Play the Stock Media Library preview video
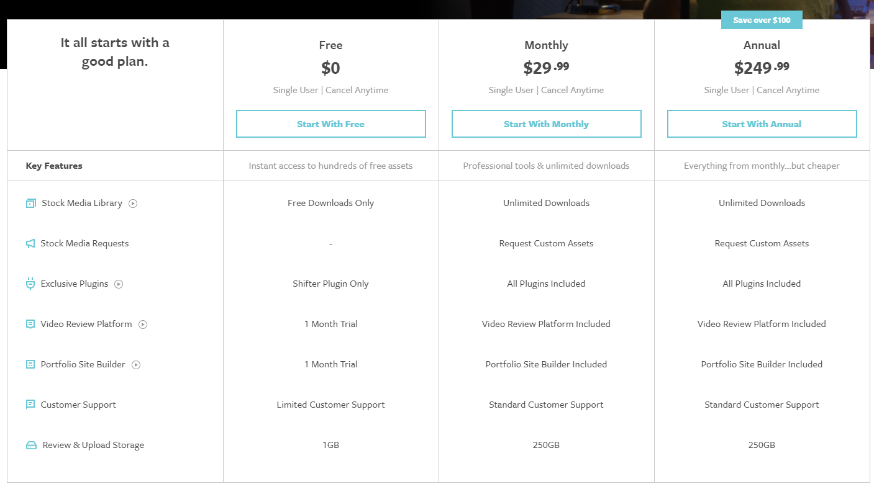Screen dimensions: 874x484 click(x=133, y=204)
